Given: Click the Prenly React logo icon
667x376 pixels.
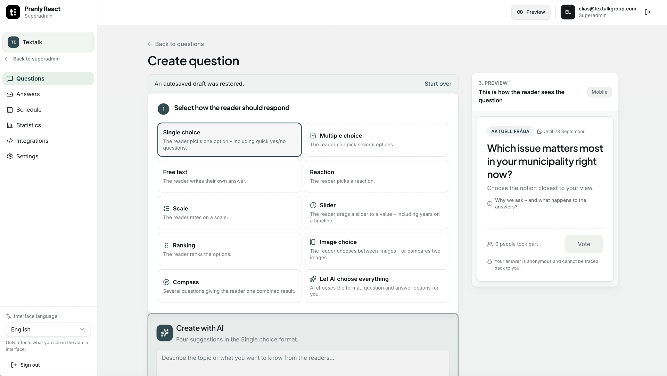Looking at the screenshot, I should point(13,12).
